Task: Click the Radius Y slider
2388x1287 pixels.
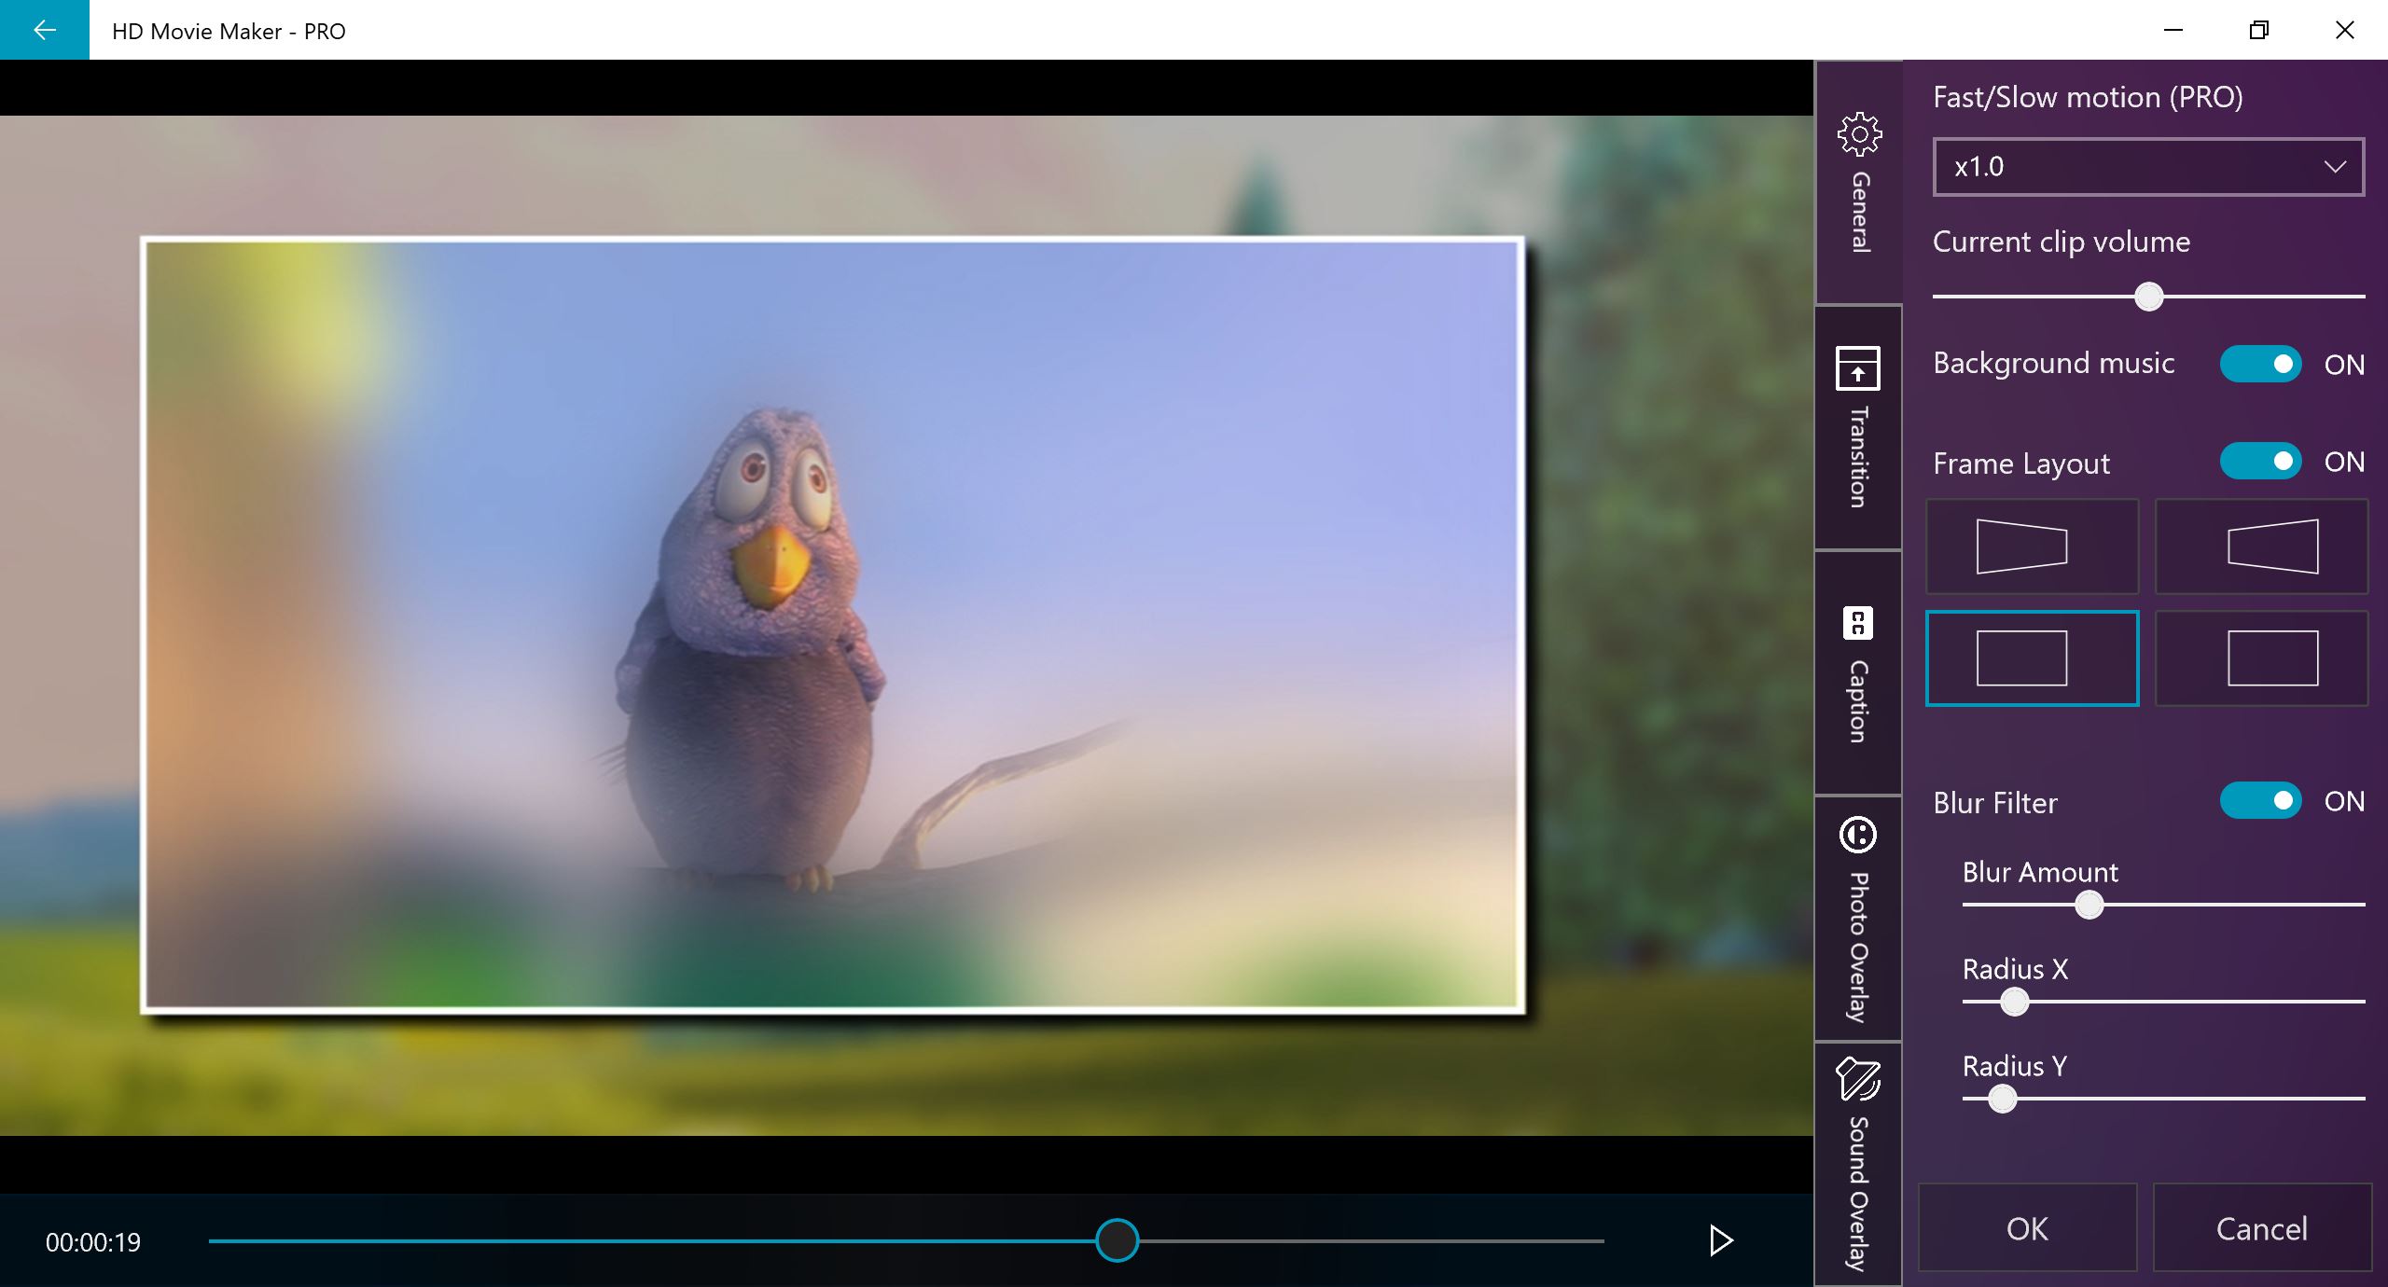Action: [x=2163, y=1099]
